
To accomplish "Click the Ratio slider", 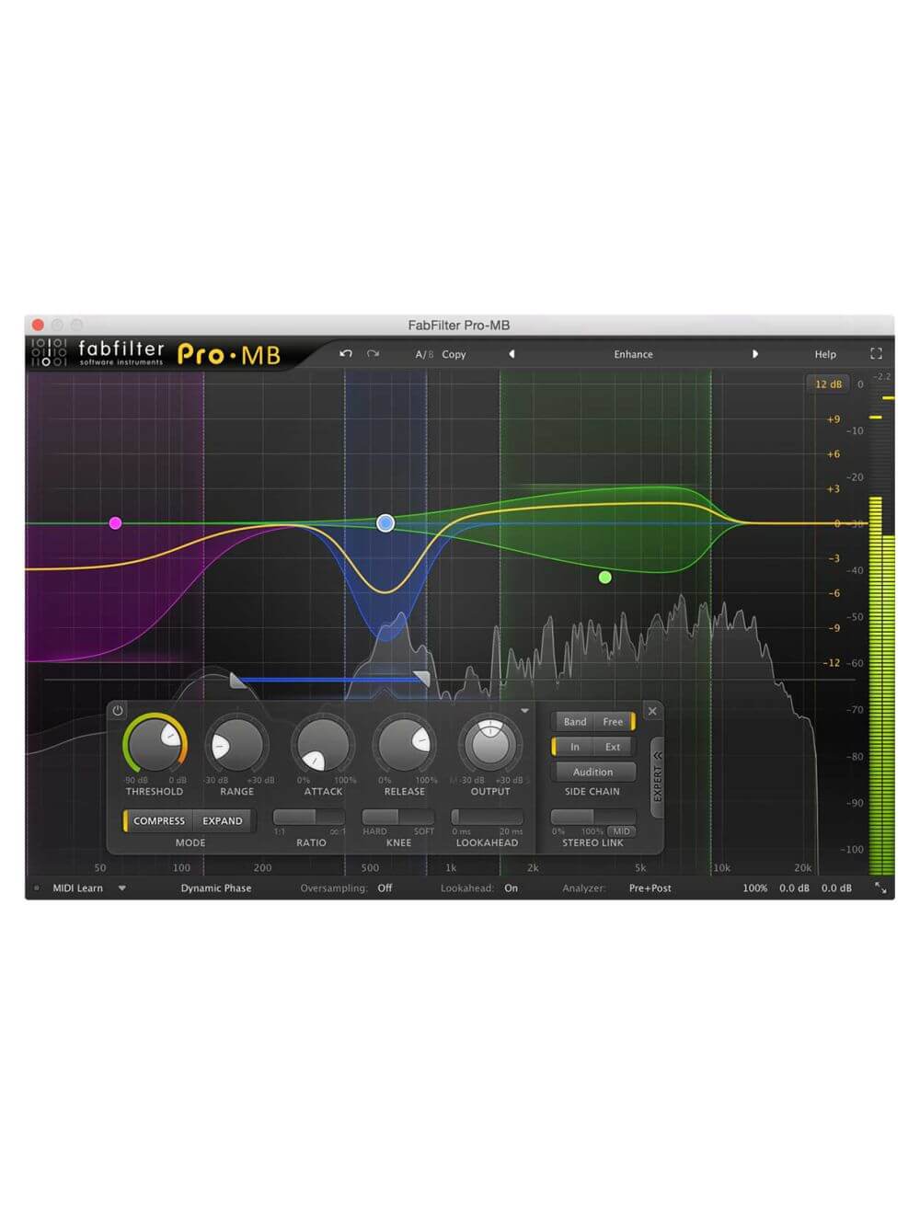I will (309, 817).
